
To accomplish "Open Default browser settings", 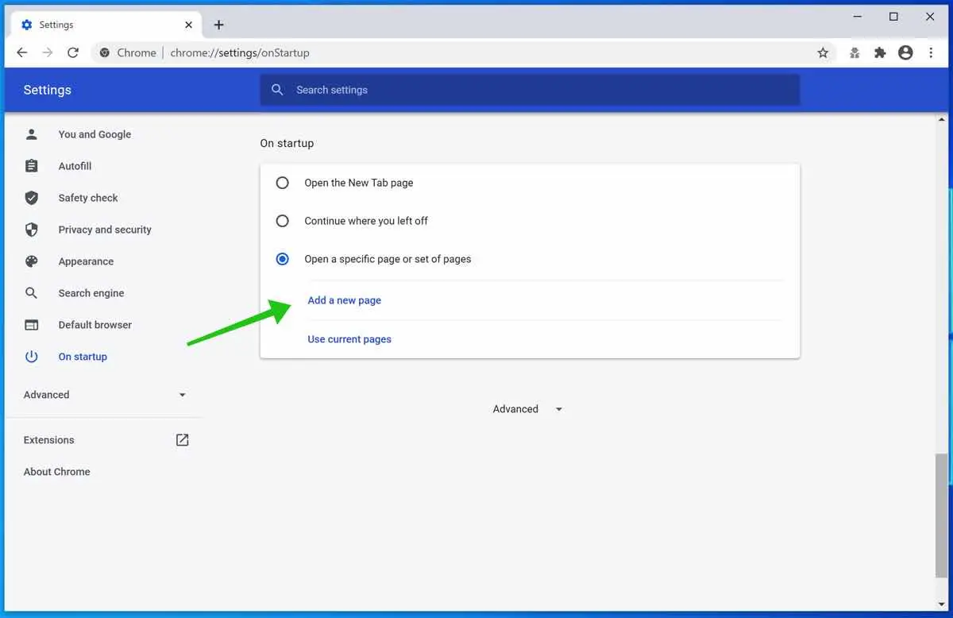I will [95, 325].
